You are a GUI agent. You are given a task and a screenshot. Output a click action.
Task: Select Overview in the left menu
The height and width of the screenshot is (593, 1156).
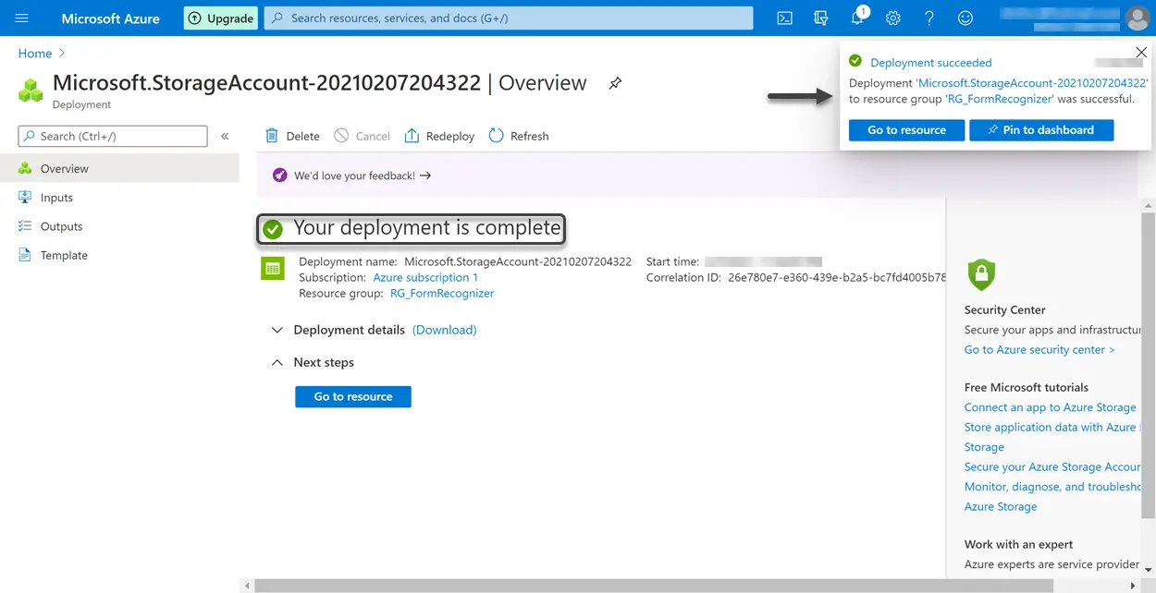click(x=119, y=168)
